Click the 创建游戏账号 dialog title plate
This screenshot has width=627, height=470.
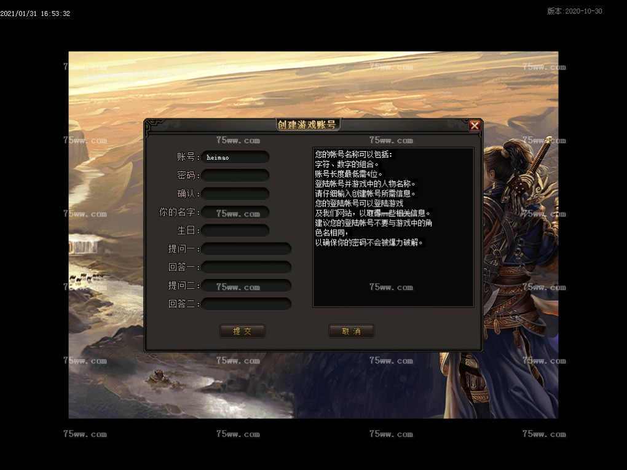(x=307, y=125)
